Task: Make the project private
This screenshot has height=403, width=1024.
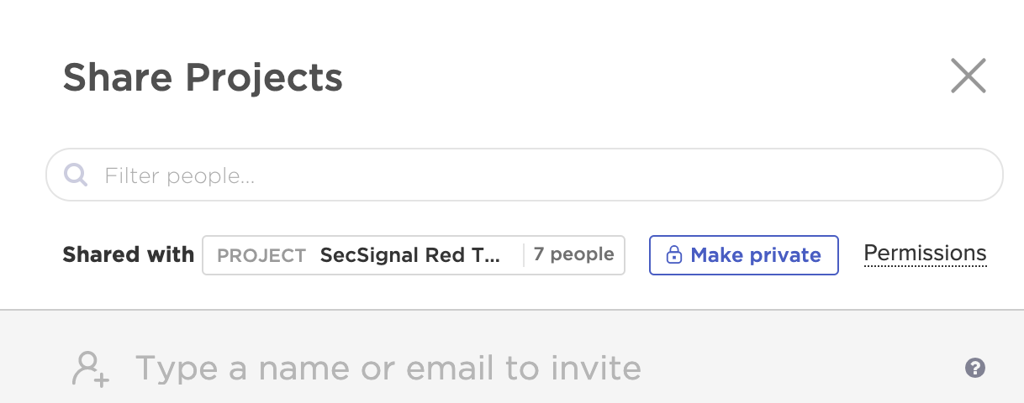Action: point(743,255)
